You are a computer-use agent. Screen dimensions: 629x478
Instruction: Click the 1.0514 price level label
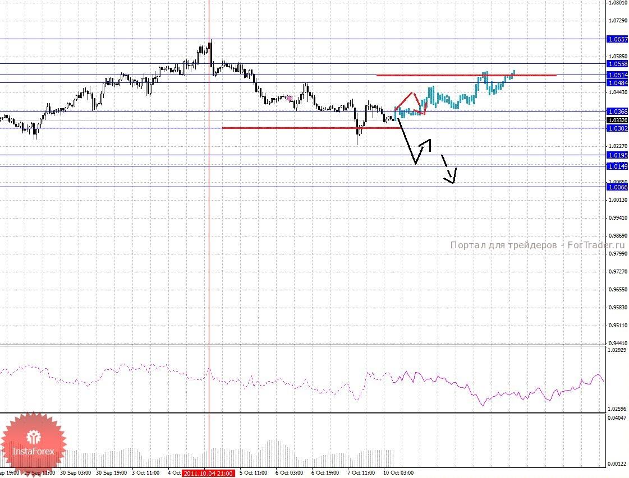click(617, 75)
